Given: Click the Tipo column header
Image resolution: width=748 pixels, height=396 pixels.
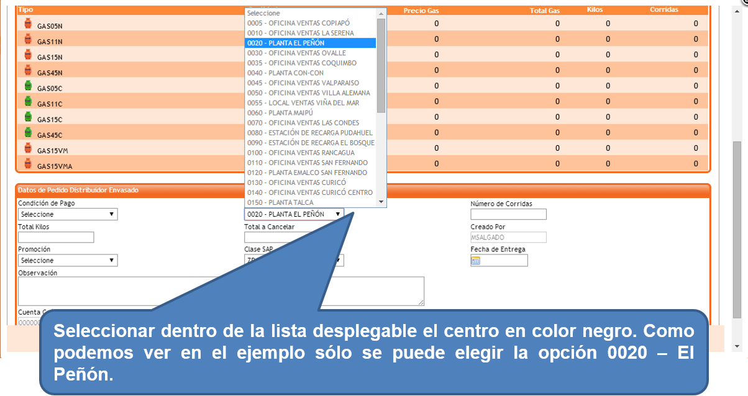Looking at the screenshot, I should click(x=25, y=10).
